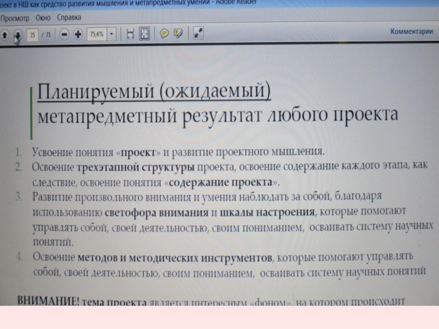Open the Комментарии panel

click(x=411, y=31)
